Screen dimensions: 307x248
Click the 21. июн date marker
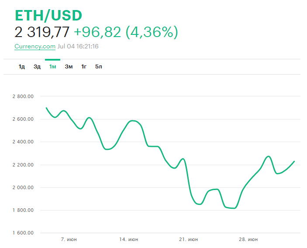pyautogui.click(x=189, y=239)
